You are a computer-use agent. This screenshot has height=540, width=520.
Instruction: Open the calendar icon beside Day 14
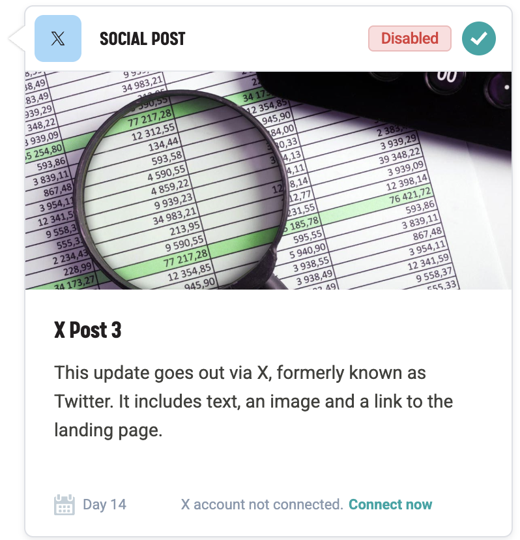point(64,505)
